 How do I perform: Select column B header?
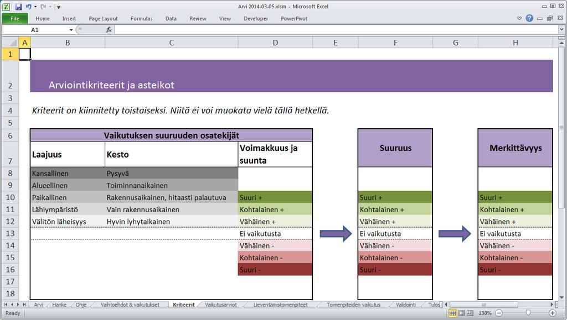point(68,43)
